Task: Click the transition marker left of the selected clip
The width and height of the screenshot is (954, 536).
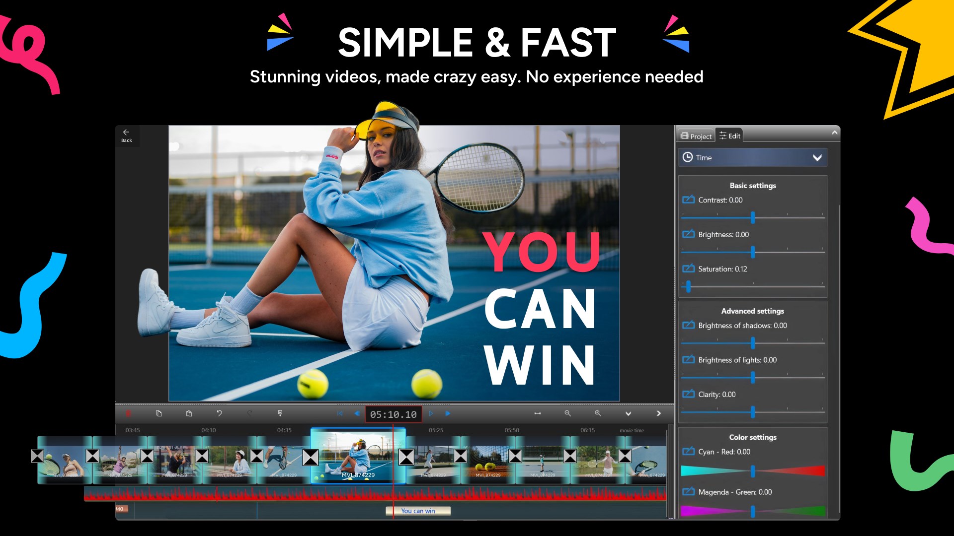Action: pyautogui.click(x=311, y=457)
